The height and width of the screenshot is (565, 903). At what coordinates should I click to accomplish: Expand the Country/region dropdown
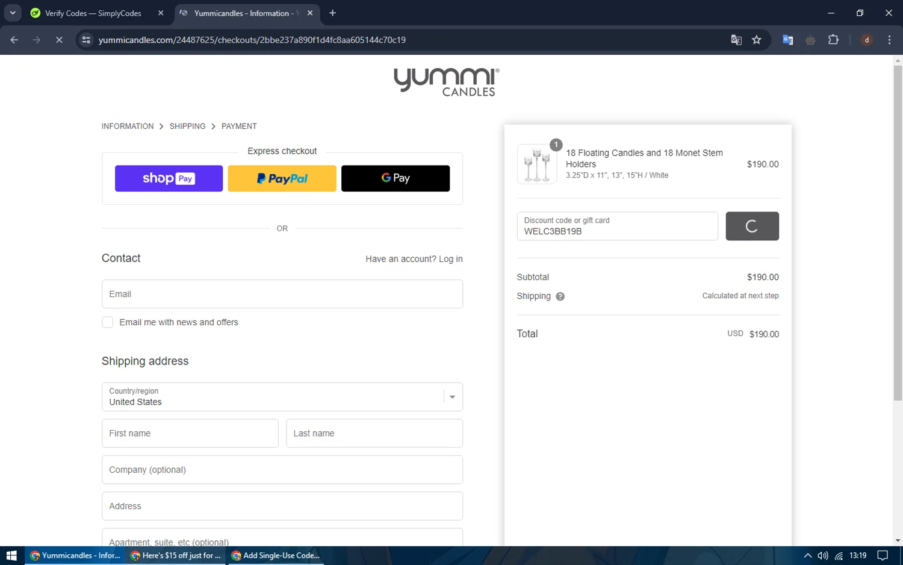(x=282, y=397)
